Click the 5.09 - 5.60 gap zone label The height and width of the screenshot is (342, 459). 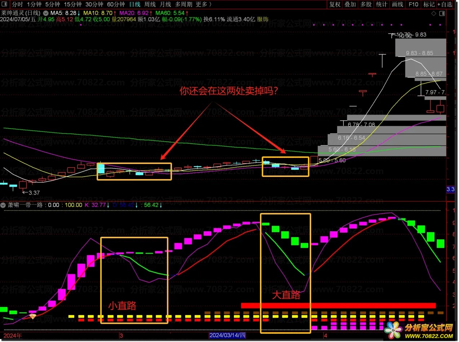pyautogui.click(x=332, y=160)
